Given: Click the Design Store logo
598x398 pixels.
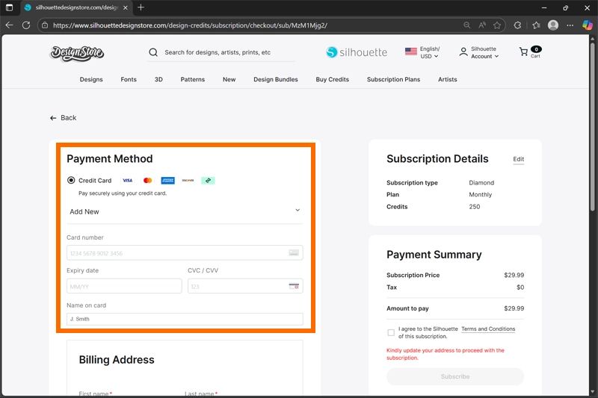Looking at the screenshot, I should pyautogui.click(x=77, y=53).
